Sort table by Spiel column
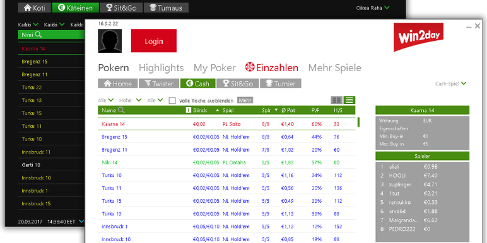This screenshot has height=243, width=487. click(x=228, y=110)
